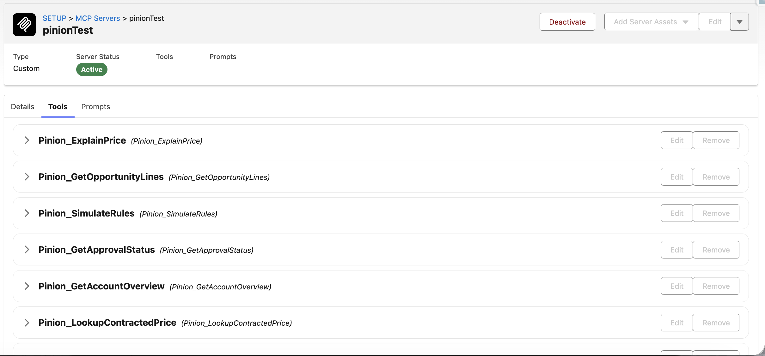Viewport: 765px width, 356px height.
Task: Click the pinionTest page title
Action: point(68,30)
